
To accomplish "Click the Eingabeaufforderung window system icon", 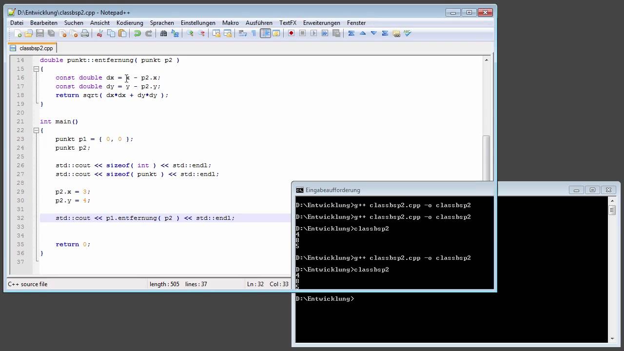I will point(300,190).
